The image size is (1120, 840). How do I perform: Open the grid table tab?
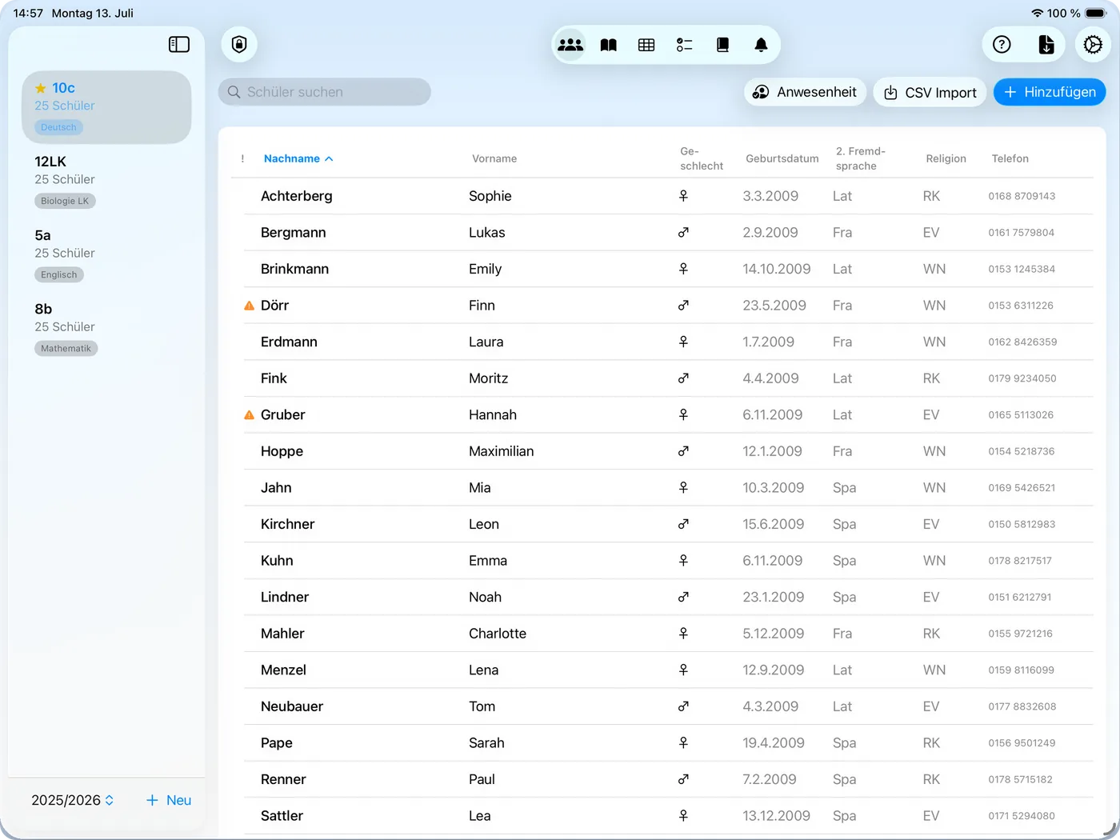click(x=646, y=45)
